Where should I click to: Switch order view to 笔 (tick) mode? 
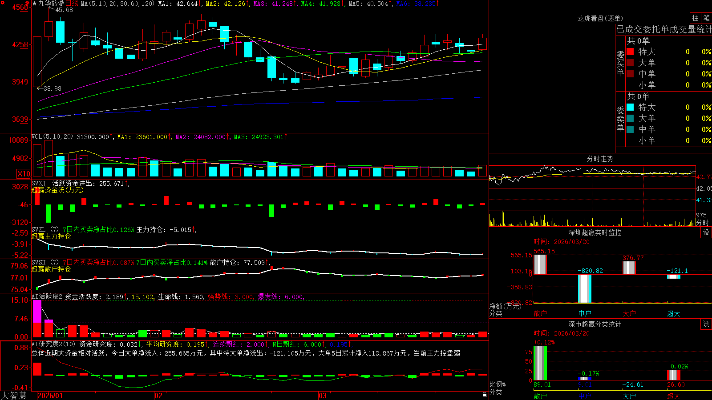pos(706,18)
